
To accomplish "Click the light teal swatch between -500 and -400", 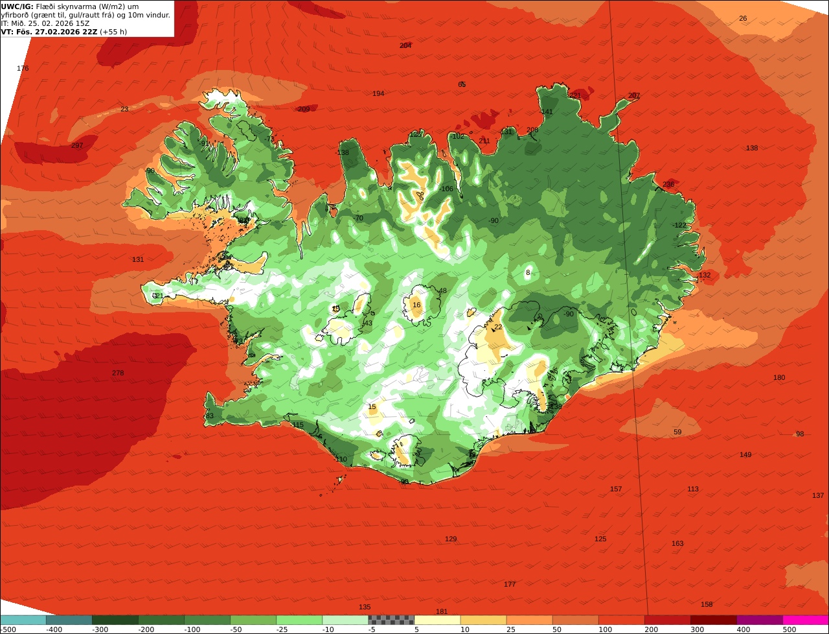I will (23, 620).
